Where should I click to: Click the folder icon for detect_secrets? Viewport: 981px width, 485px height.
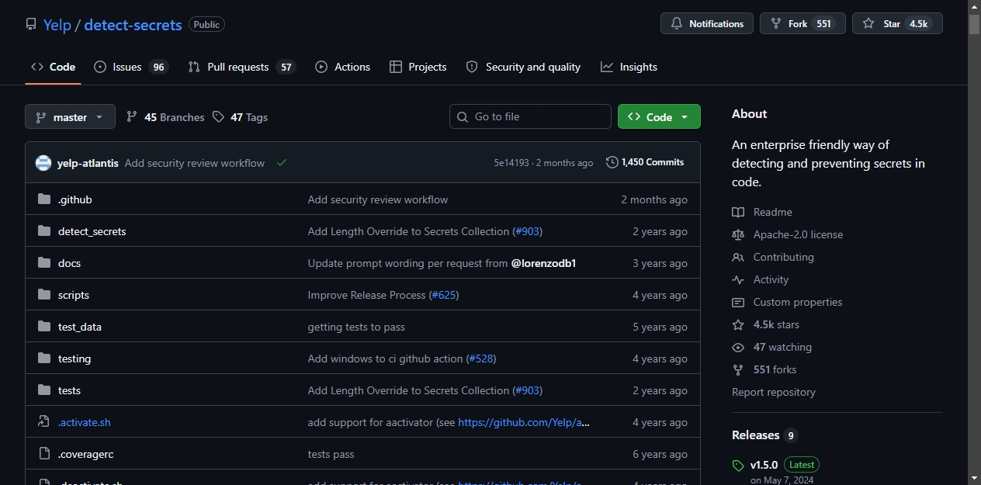(x=44, y=231)
